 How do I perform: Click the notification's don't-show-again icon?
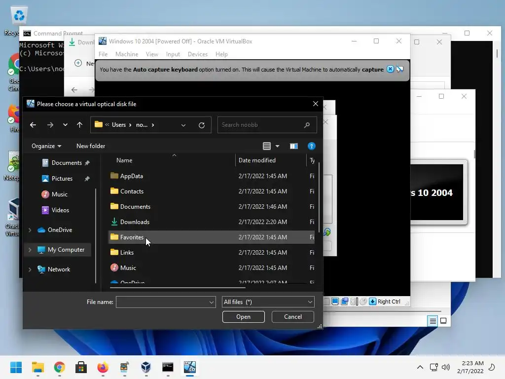(400, 69)
